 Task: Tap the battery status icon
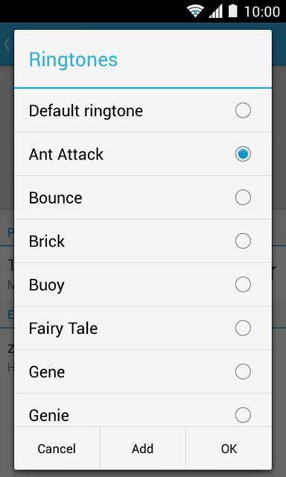click(233, 11)
